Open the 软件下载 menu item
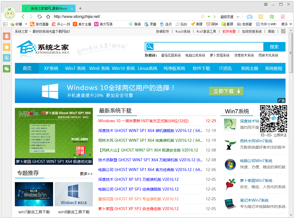295x219 pixels. point(201,69)
